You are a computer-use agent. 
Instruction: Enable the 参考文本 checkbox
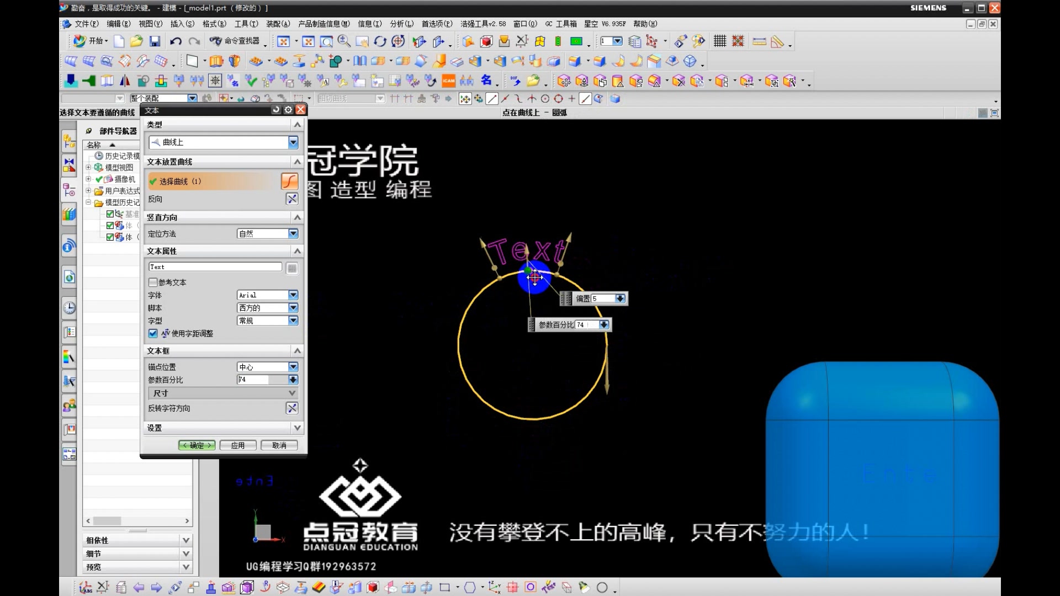click(x=153, y=282)
